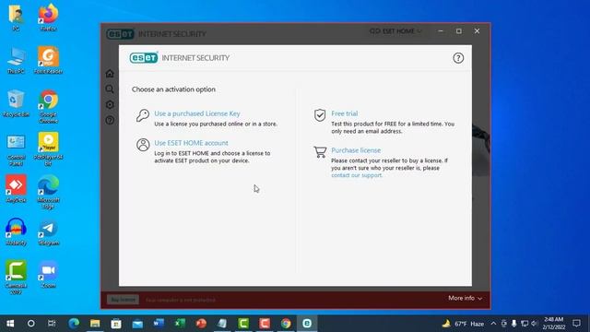This screenshot has width=590, height=332.
Task: Open the ESET help question mark icon
Action: [458, 58]
